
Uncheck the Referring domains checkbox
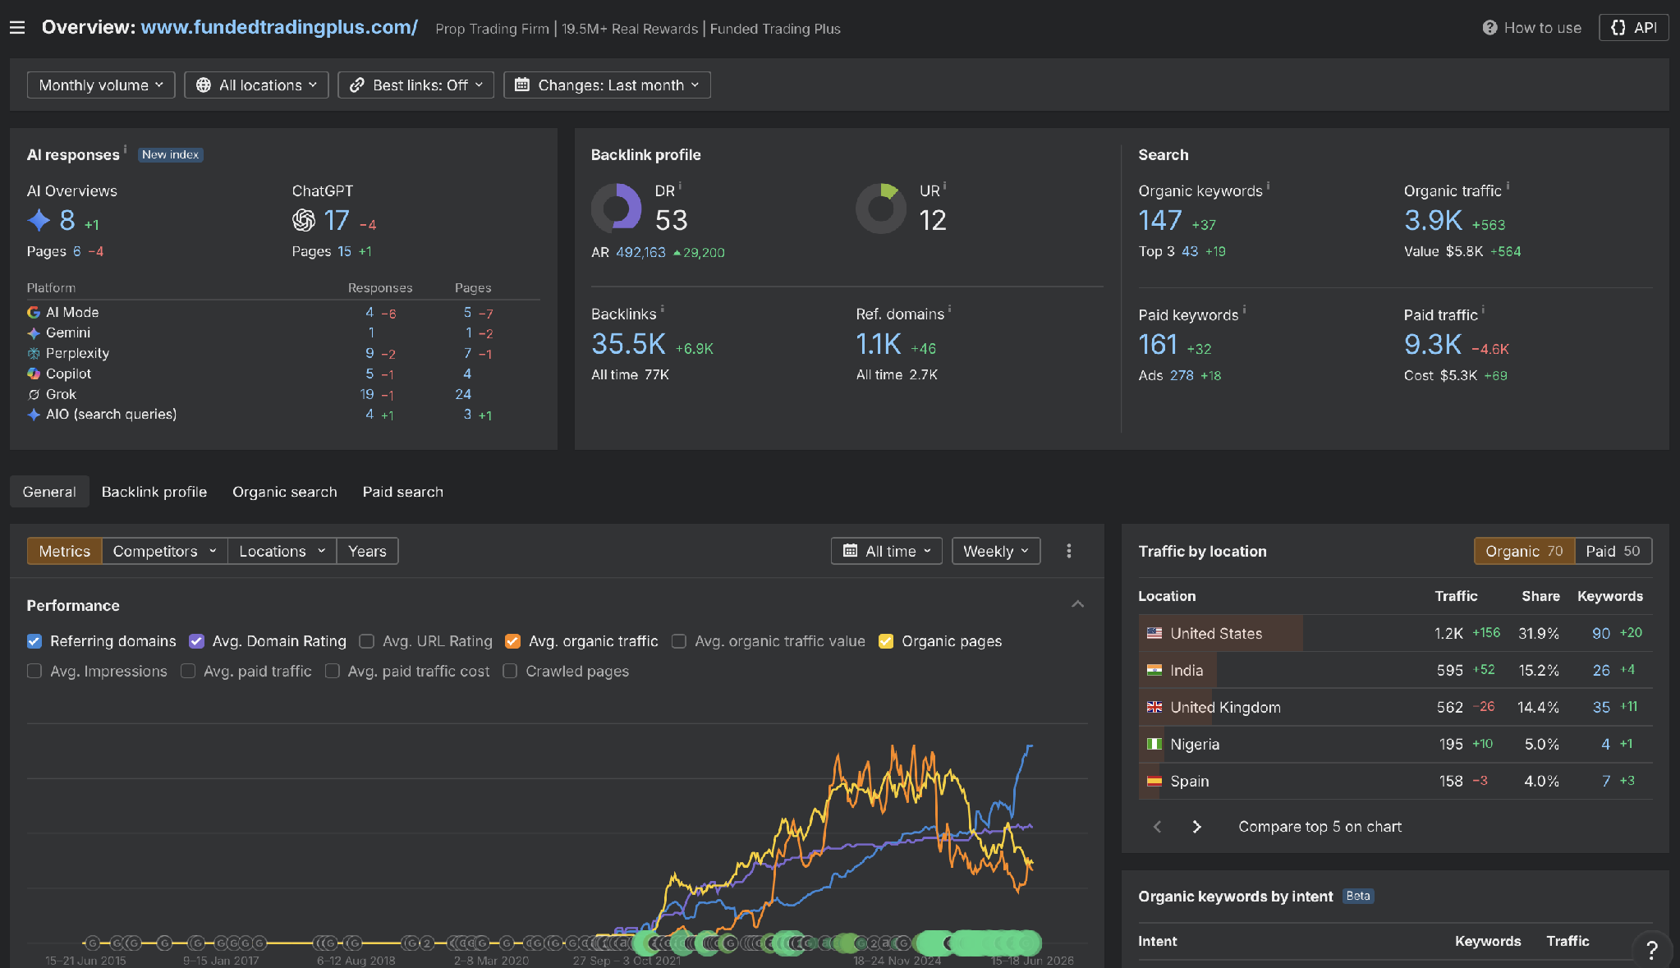(x=34, y=641)
